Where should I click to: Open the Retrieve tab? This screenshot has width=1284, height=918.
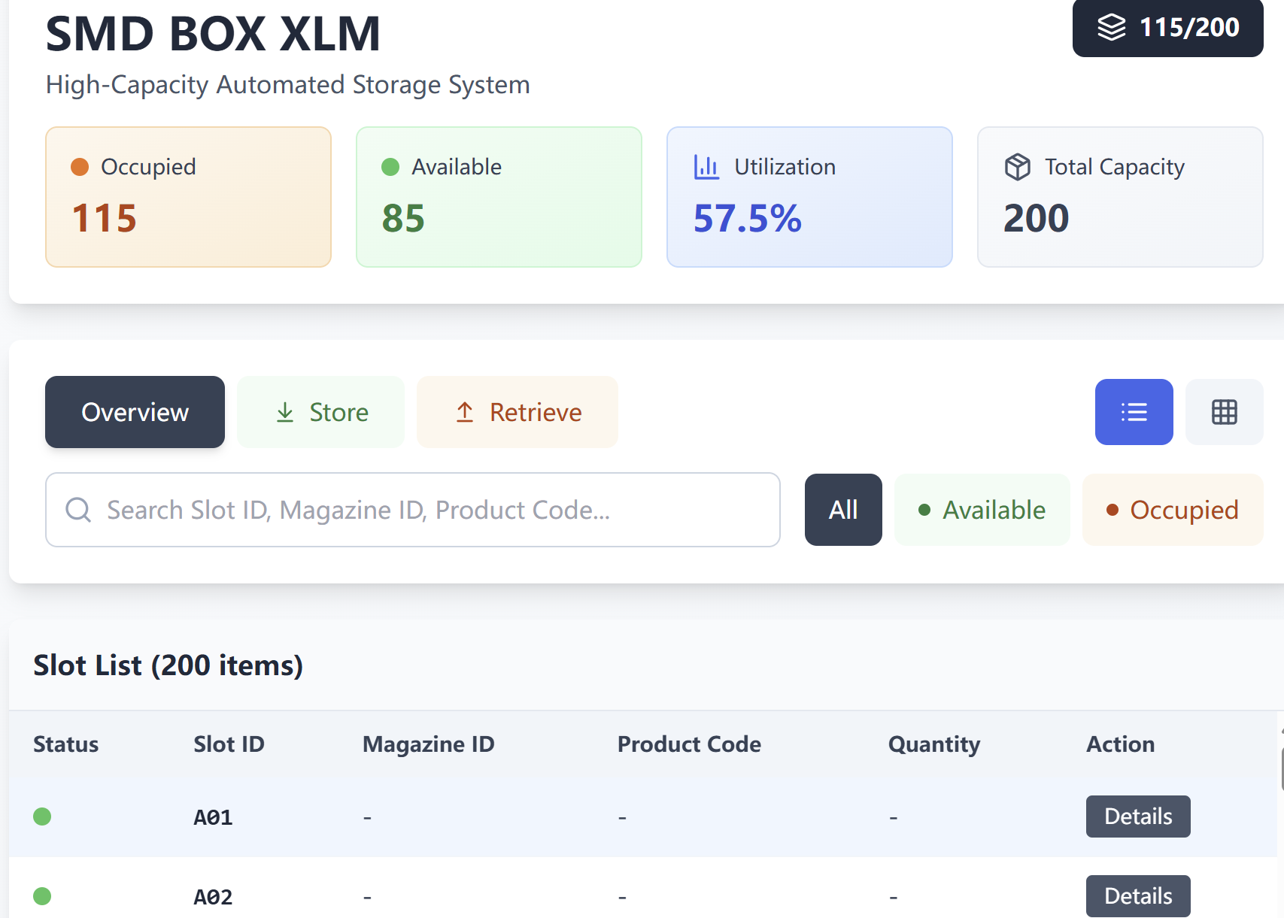click(518, 412)
